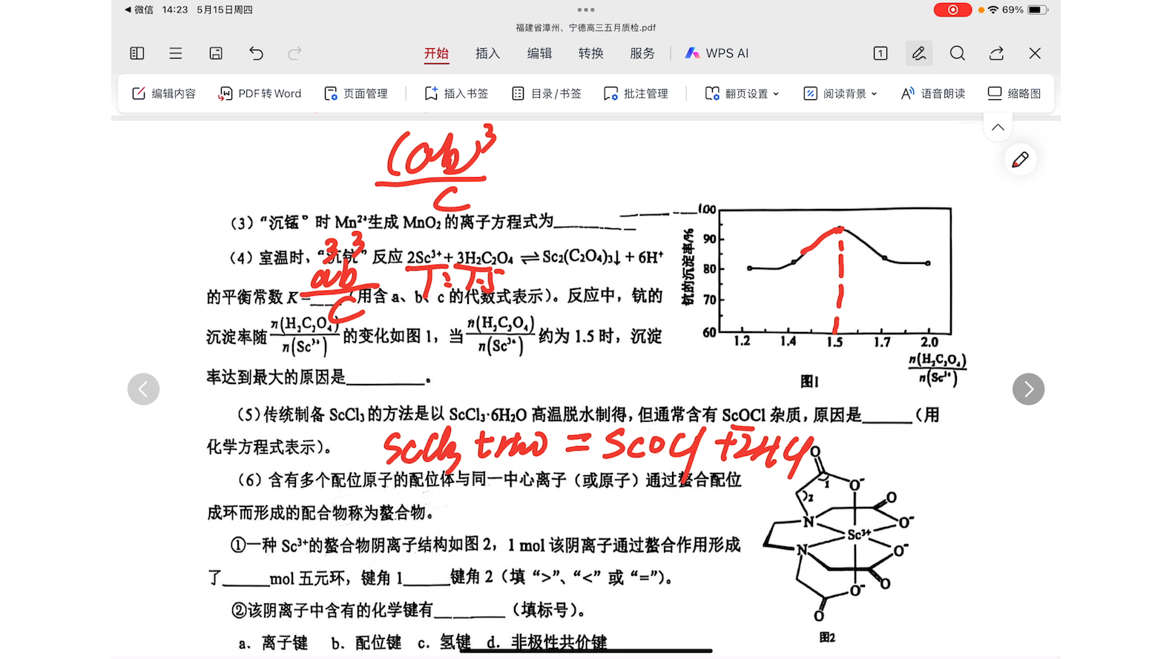Image resolution: width=1172 pixels, height=659 pixels.
Task: Go to the next page arrow
Action: click(1028, 388)
